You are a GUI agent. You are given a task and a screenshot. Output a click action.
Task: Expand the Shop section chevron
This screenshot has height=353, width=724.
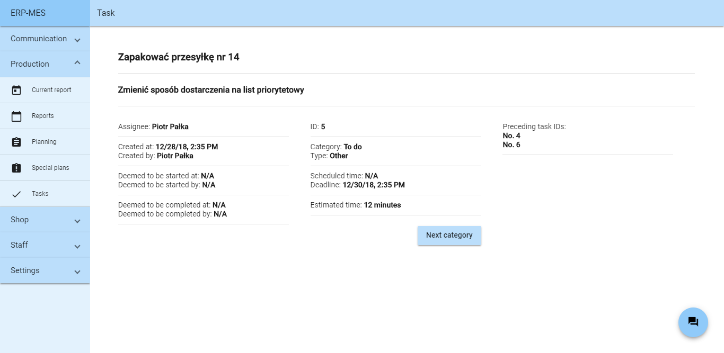click(77, 221)
